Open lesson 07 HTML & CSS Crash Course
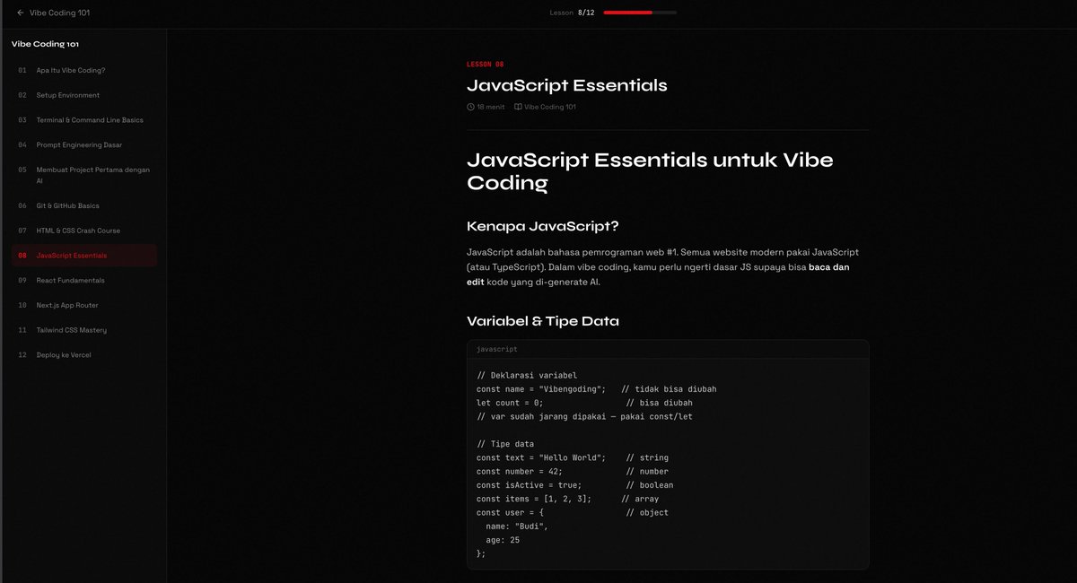 point(84,231)
